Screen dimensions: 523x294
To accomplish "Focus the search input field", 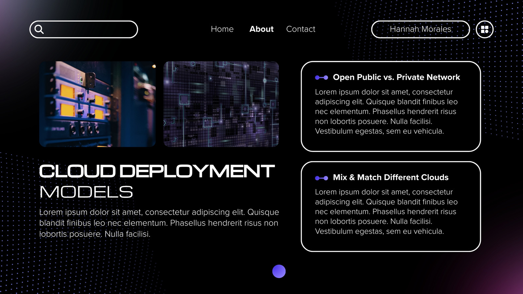I will [x=84, y=29].
